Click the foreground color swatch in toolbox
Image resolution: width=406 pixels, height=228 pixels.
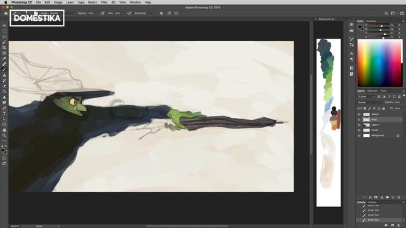point(3,149)
